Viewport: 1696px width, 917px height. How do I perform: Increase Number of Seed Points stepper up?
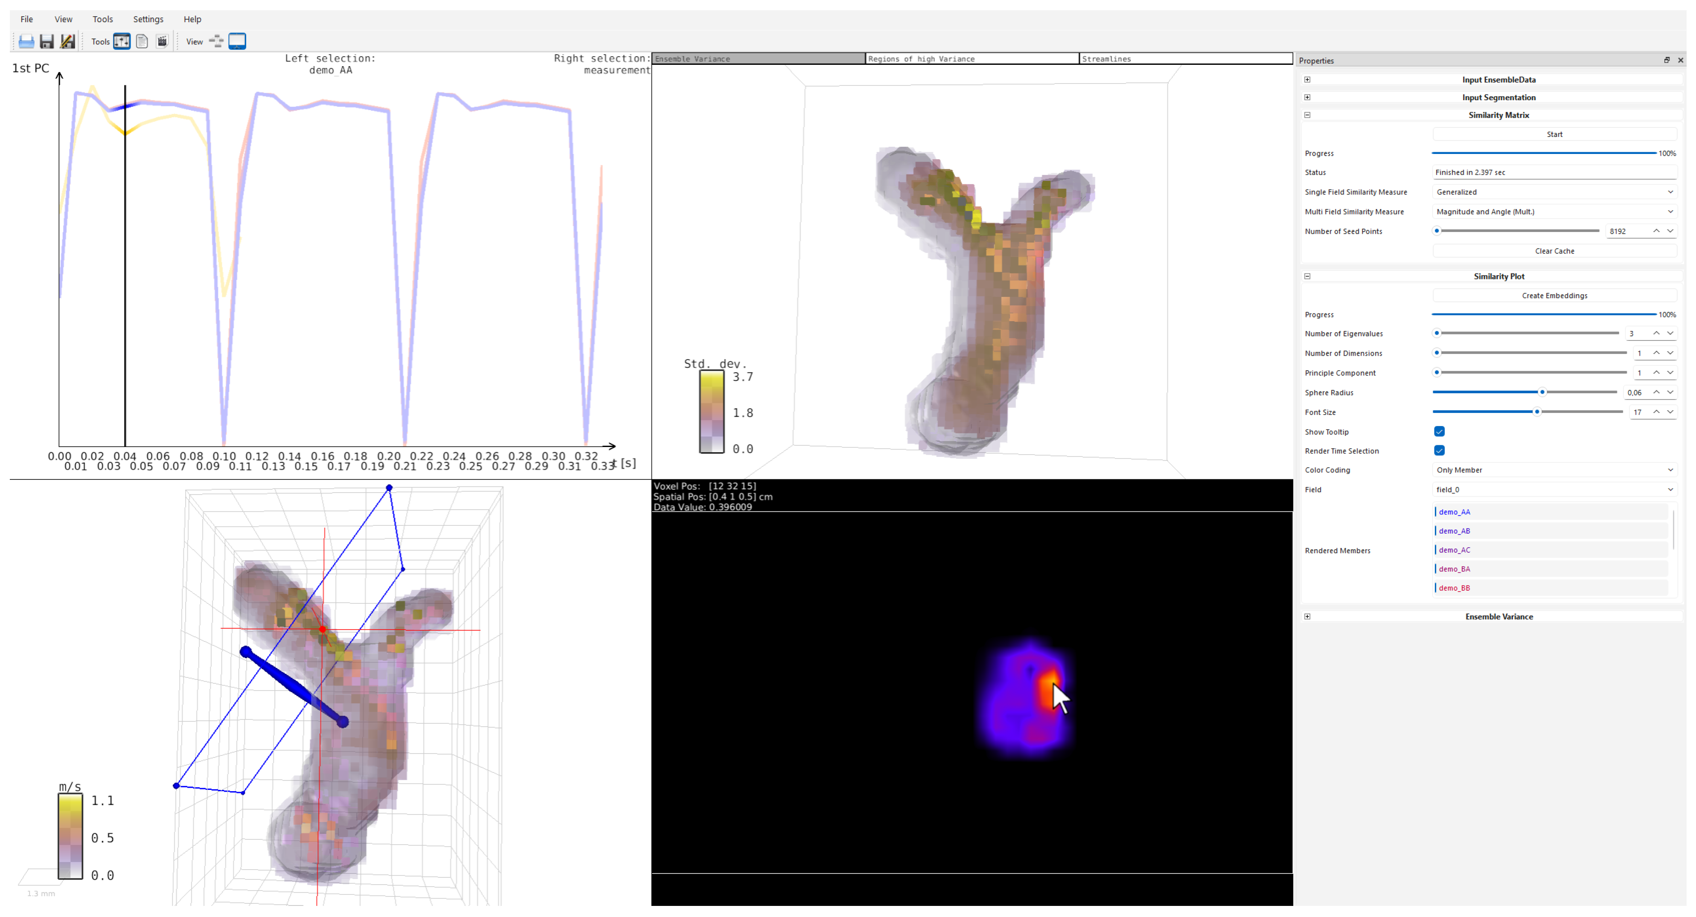coord(1656,231)
